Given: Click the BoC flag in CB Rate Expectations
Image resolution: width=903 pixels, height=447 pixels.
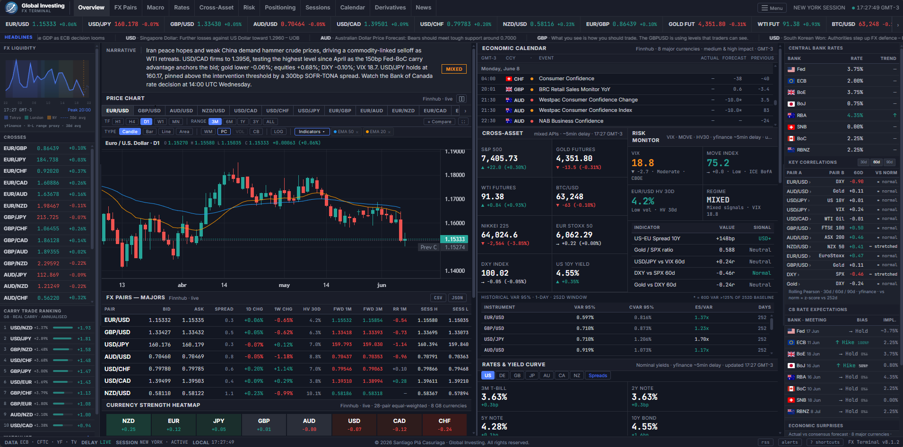Looking at the screenshot, I should pyautogui.click(x=791, y=389).
